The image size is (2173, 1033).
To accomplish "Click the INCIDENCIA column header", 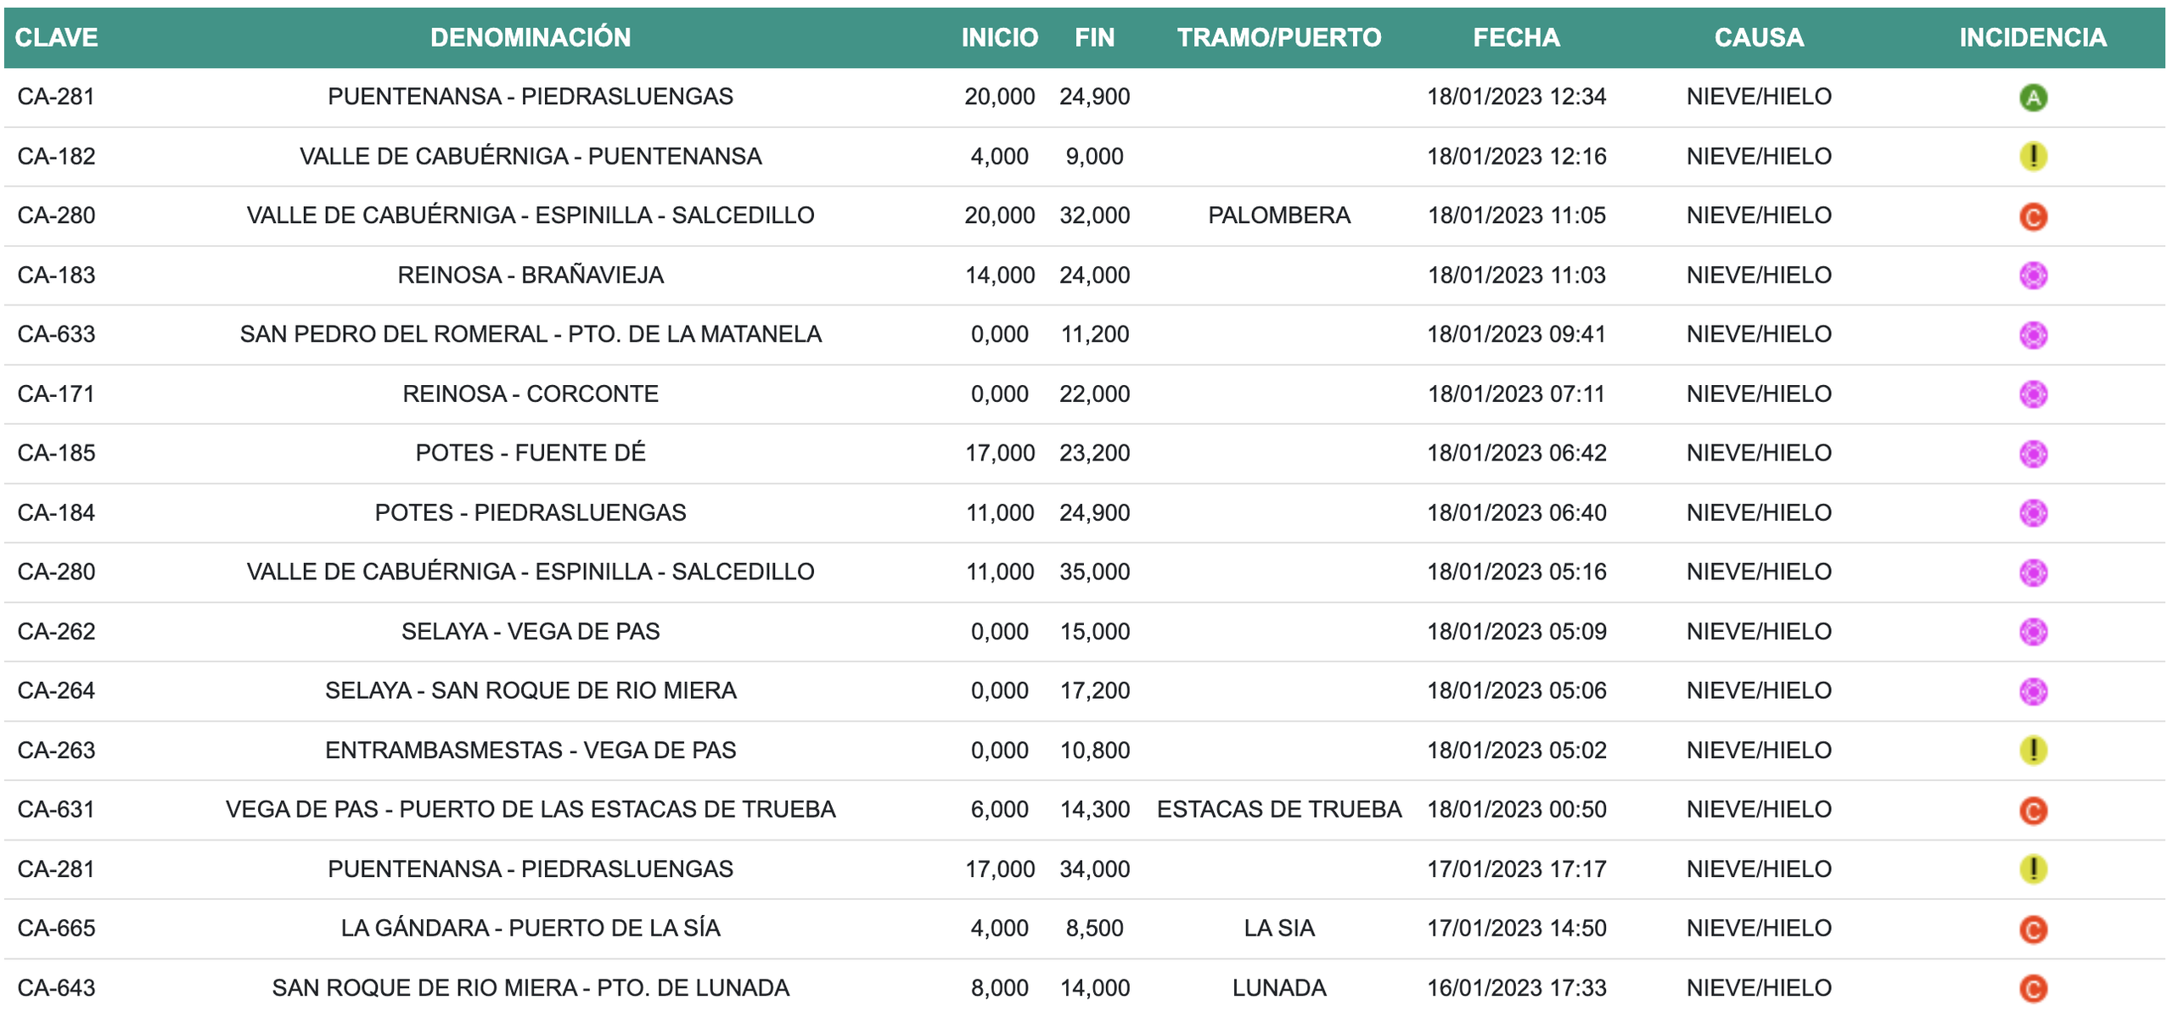I will pos(2032,37).
